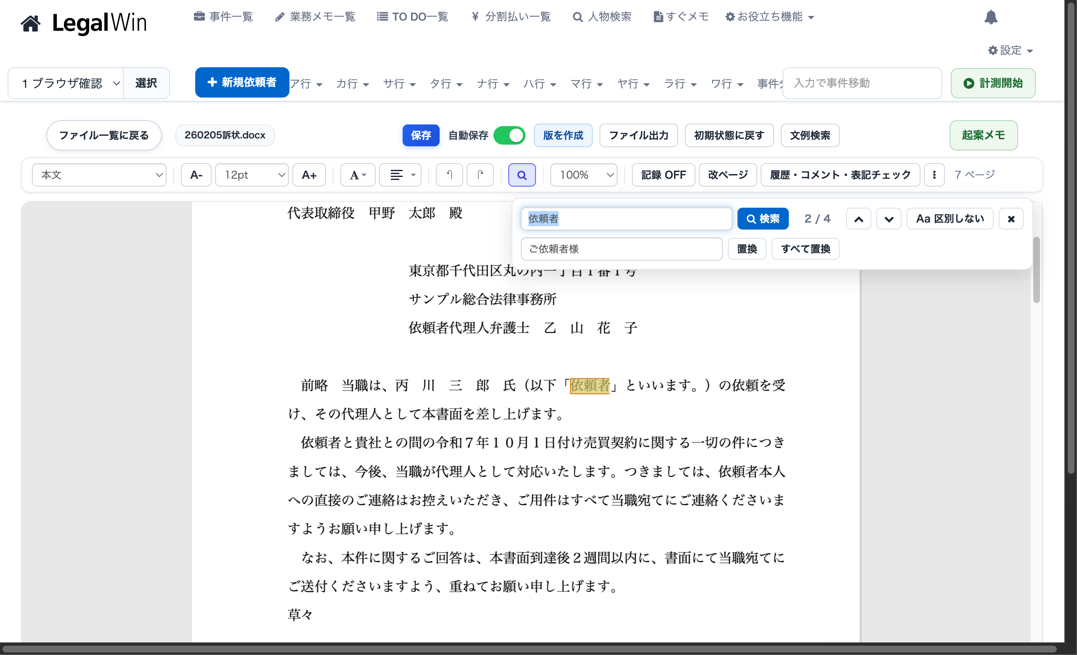This screenshot has height=655, width=1077.
Task: Click the undo arrow in toolbar
Action: 449,175
